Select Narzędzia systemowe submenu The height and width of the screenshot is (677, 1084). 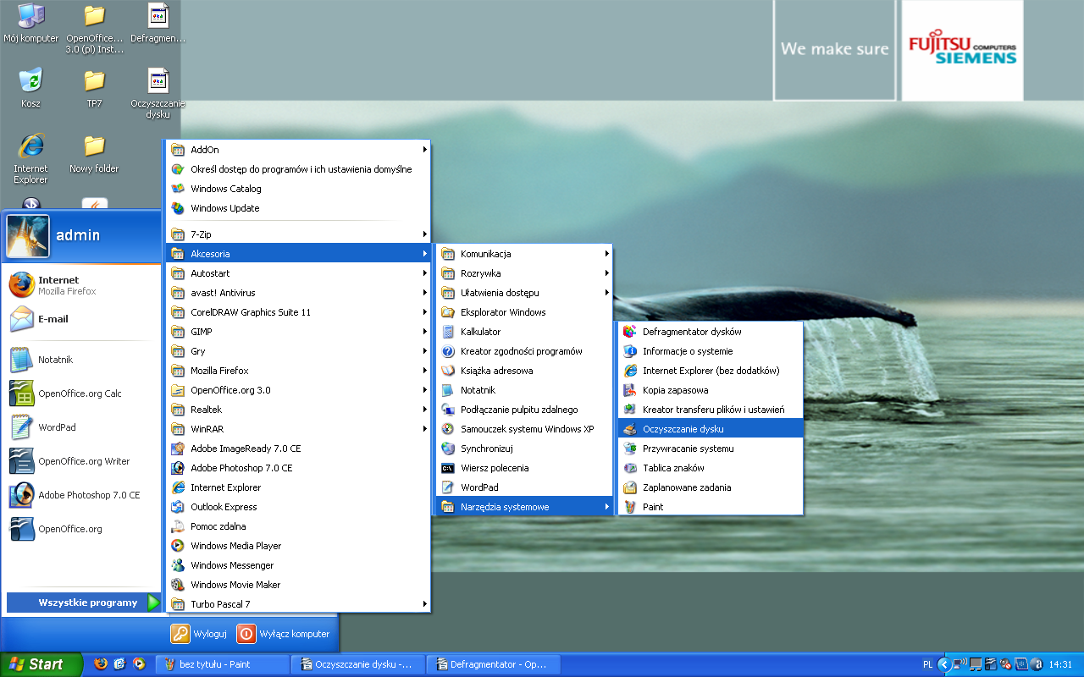point(524,507)
